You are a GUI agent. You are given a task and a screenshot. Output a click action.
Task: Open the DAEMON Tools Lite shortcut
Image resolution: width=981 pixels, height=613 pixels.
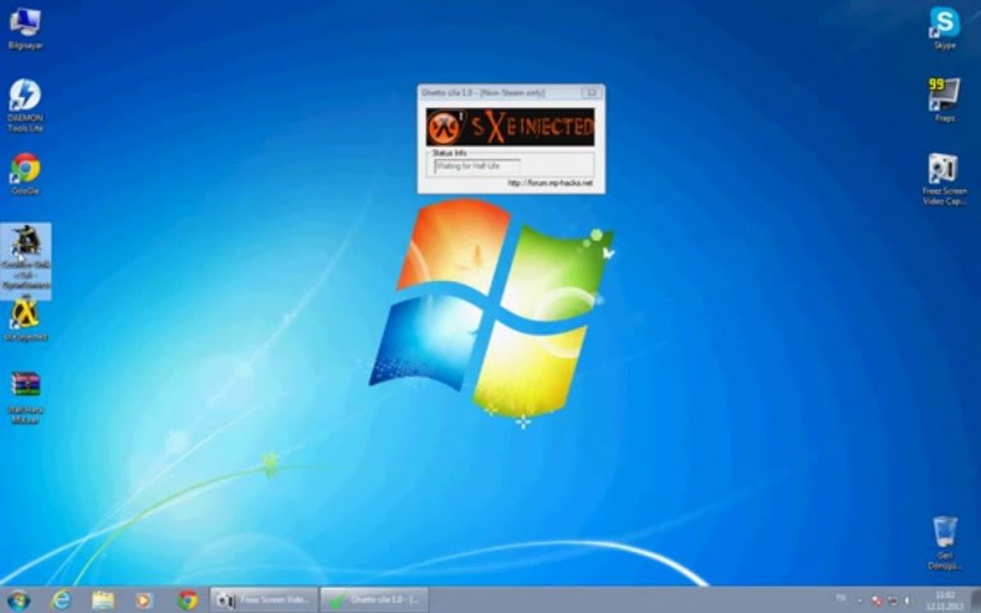tap(25, 105)
